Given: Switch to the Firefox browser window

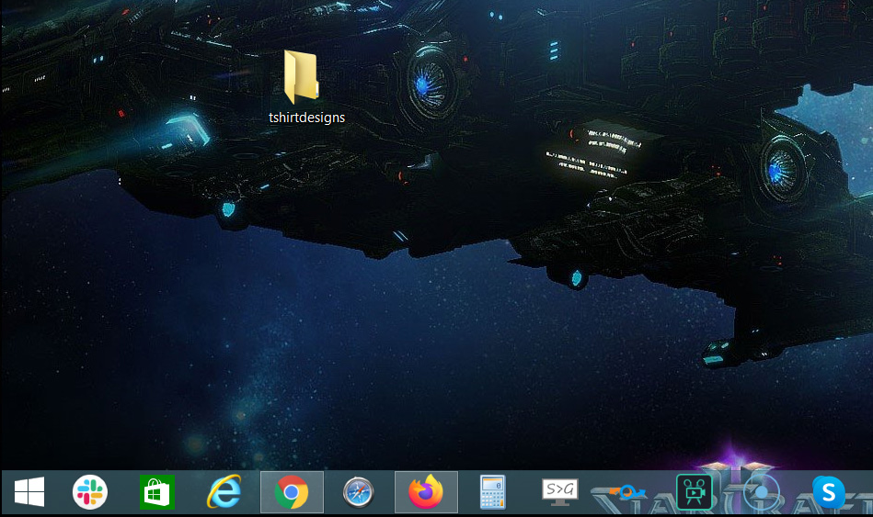Looking at the screenshot, I should (x=426, y=494).
